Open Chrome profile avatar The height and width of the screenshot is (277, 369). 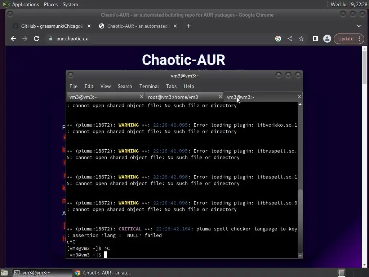tap(327, 39)
